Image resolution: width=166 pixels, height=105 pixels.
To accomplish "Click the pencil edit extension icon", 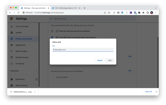I will tap(114, 13).
